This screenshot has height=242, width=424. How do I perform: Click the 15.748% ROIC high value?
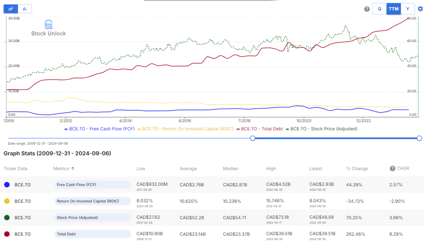click(x=275, y=201)
